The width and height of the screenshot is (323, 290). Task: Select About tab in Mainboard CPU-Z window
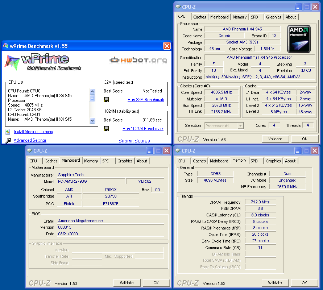[x=142, y=161]
